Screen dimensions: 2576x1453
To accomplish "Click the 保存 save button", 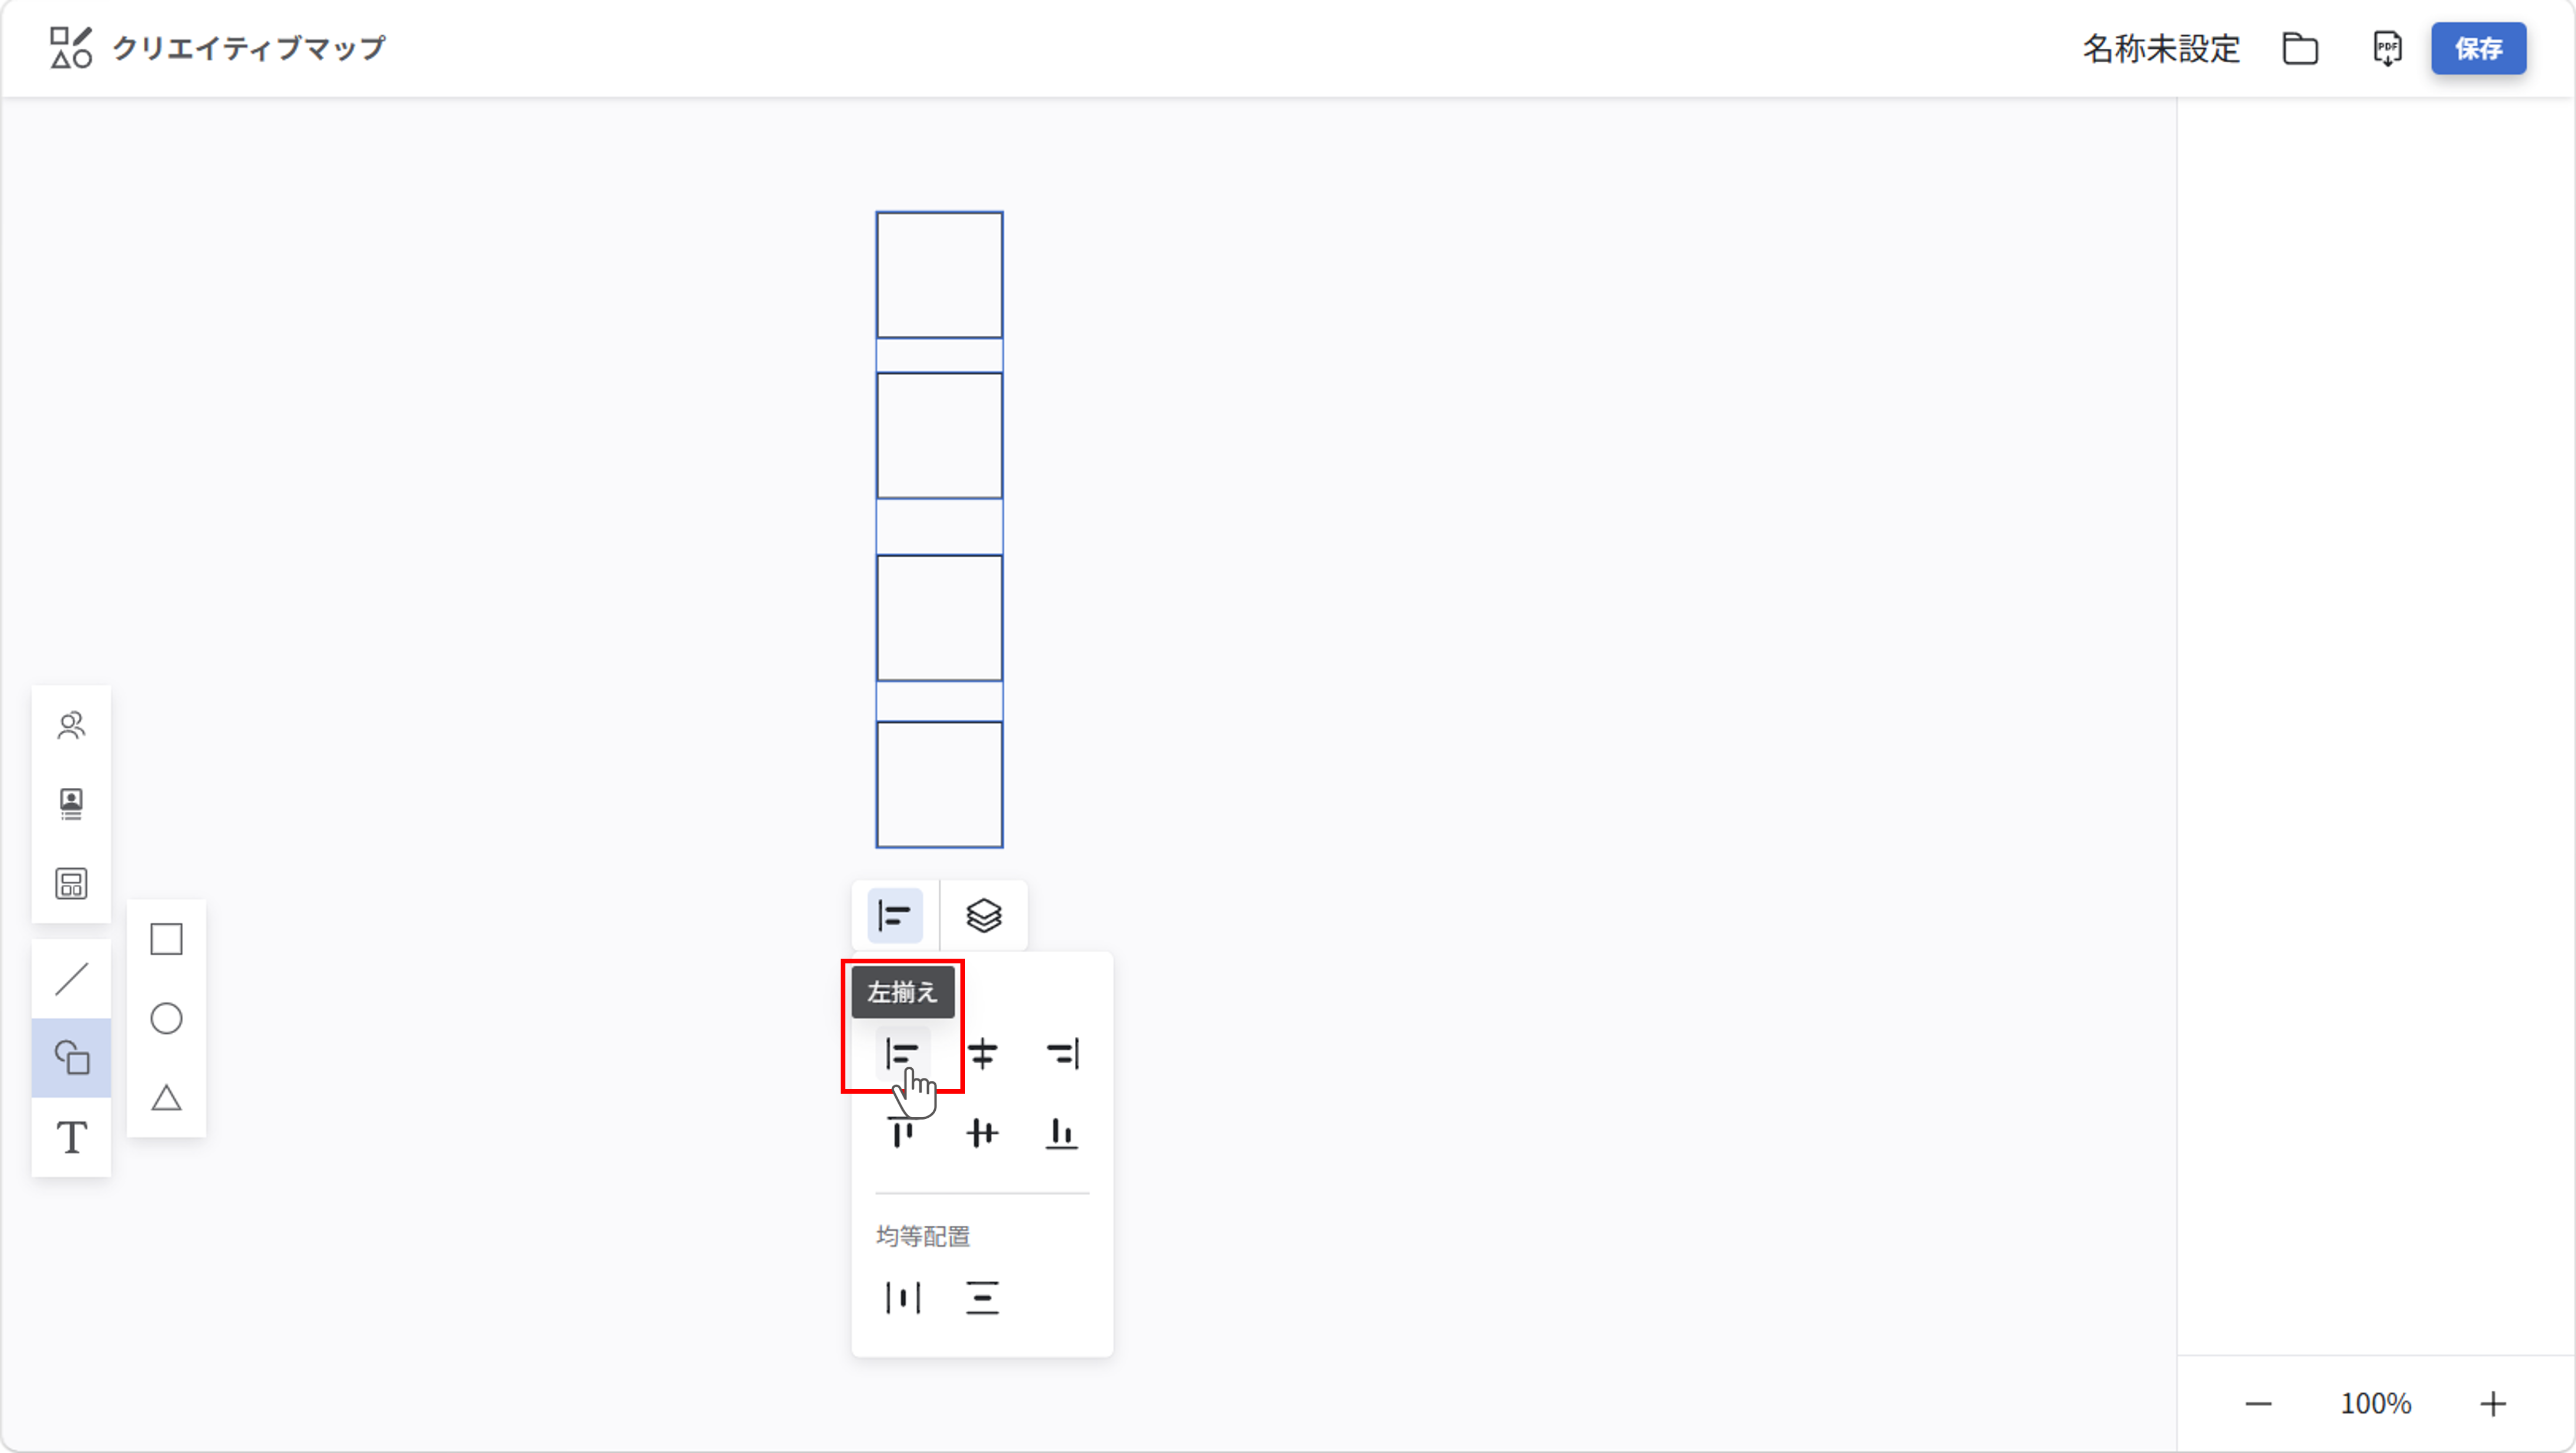I will pos(2478,48).
